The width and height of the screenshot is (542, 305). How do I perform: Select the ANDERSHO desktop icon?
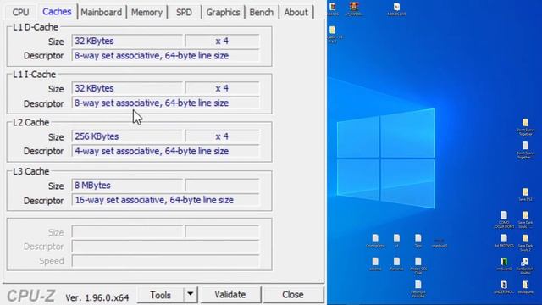pos(504,286)
